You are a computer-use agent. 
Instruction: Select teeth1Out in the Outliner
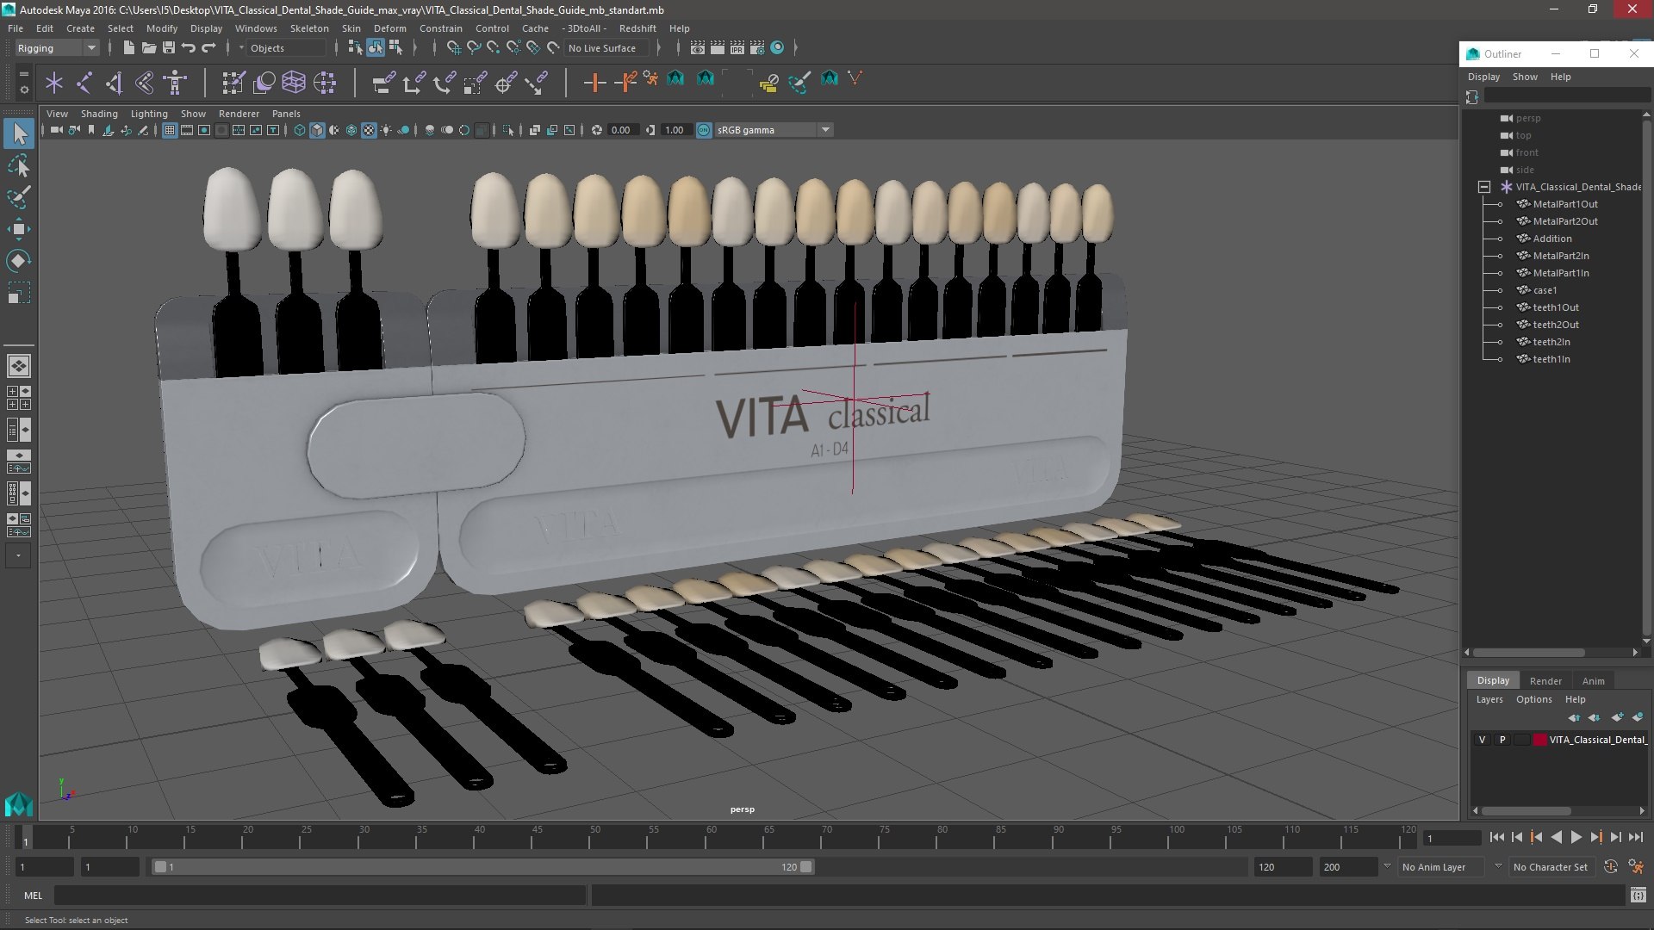(x=1556, y=307)
